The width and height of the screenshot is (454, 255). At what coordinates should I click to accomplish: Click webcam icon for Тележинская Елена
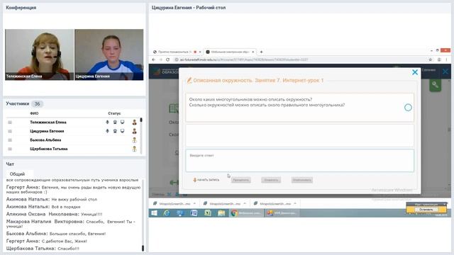pyautogui.click(x=115, y=123)
